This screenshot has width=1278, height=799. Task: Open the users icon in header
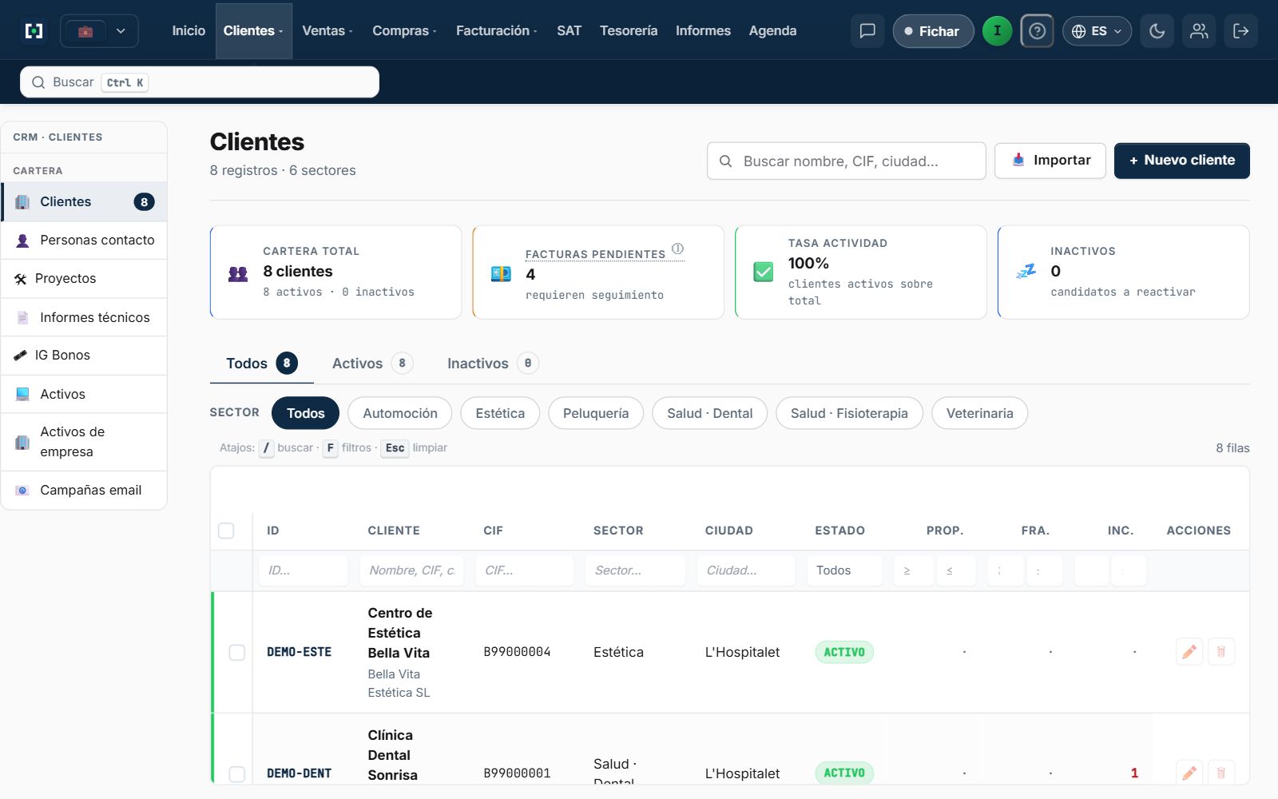click(x=1199, y=31)
